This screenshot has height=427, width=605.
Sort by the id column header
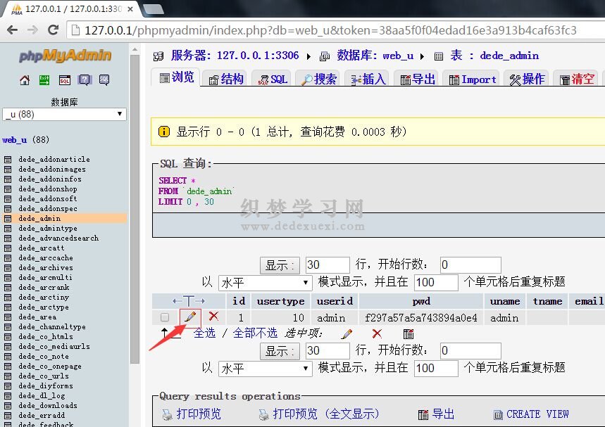(x=239, y=300)
